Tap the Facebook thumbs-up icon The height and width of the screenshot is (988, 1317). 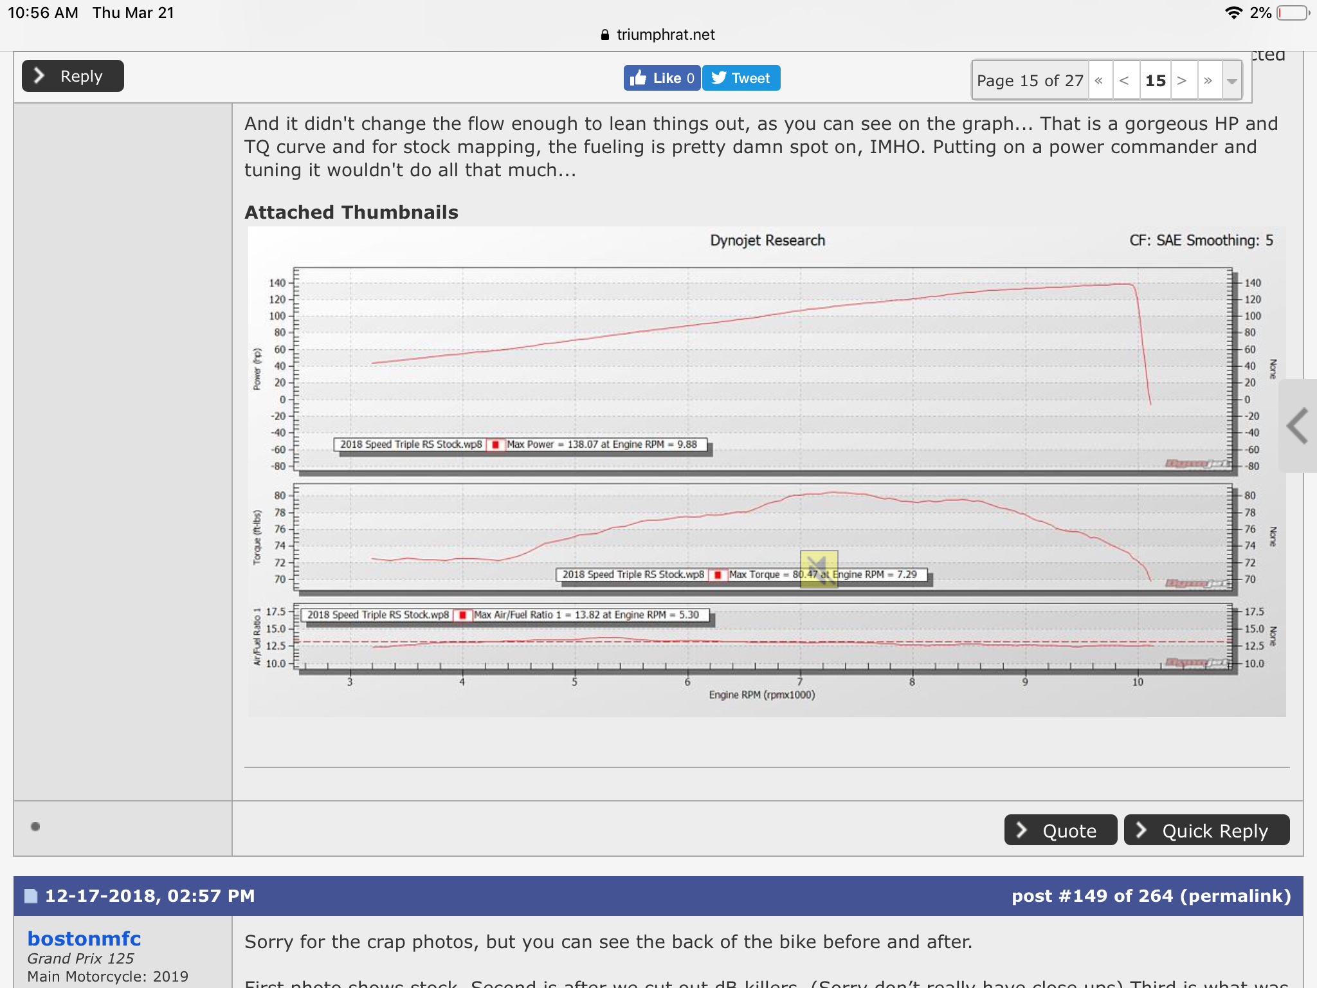(638, 78)
